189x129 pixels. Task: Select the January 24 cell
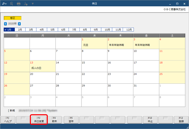(x=146, y=78)
